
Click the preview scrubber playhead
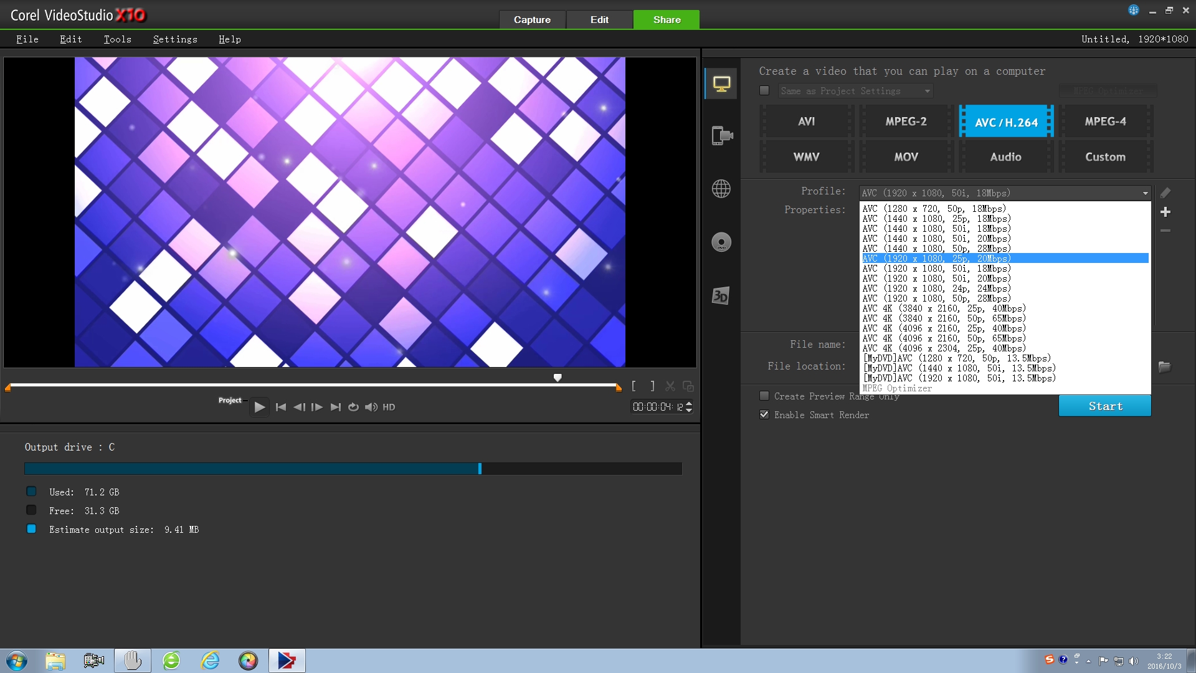[x=558, y=378]
